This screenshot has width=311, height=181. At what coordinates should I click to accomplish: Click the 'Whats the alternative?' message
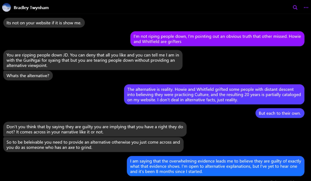[28, 76]
